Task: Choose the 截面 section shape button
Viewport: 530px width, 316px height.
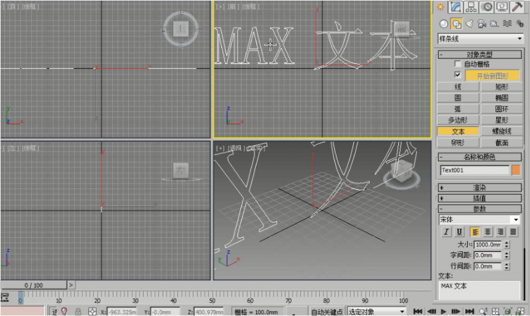Action: pos(502,143)
